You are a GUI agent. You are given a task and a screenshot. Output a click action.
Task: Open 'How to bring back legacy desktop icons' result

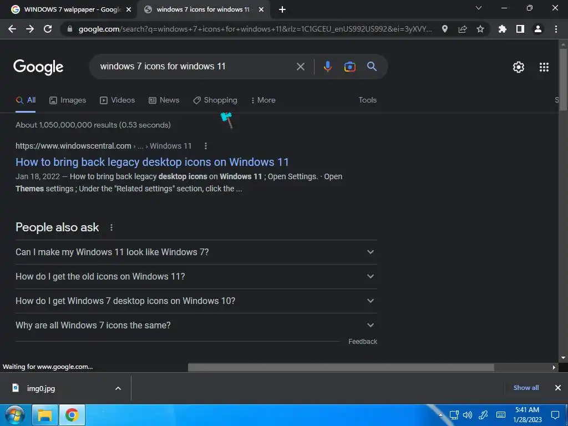point(152,162)
